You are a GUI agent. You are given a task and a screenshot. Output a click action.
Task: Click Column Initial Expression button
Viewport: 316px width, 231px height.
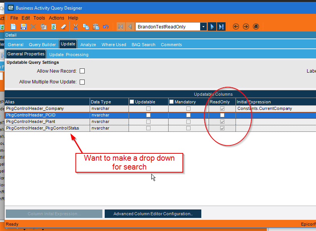(x=54, y=214)
